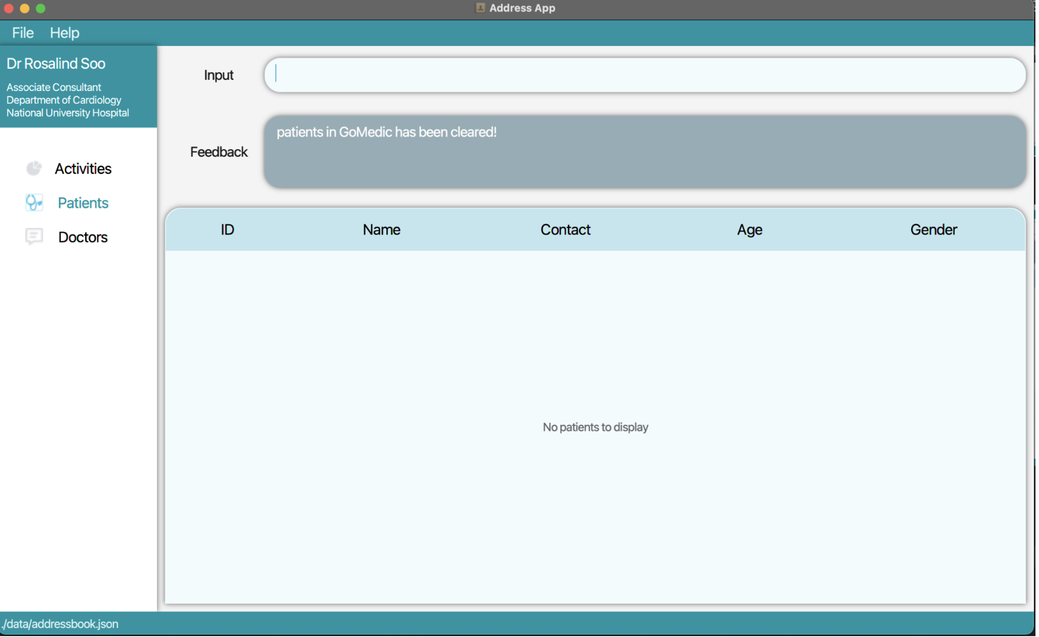Click the Age column header
This screenshot has height=637, width=1039.
click(x=749, y=230)
